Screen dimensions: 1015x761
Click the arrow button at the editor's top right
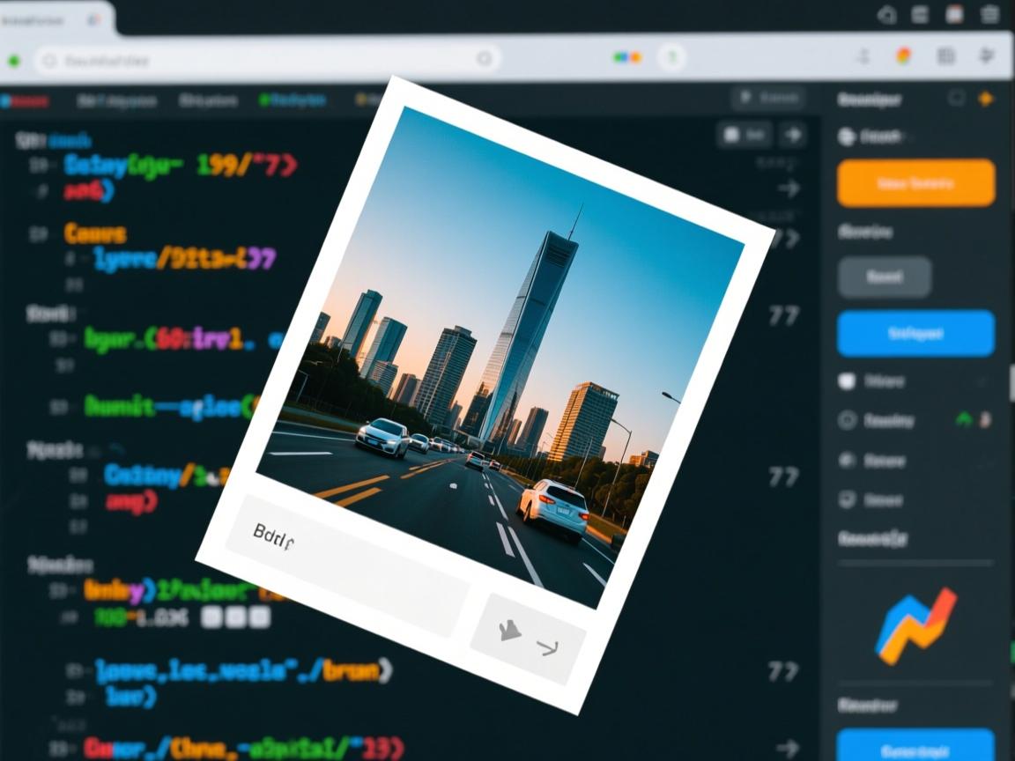(794, 135)
